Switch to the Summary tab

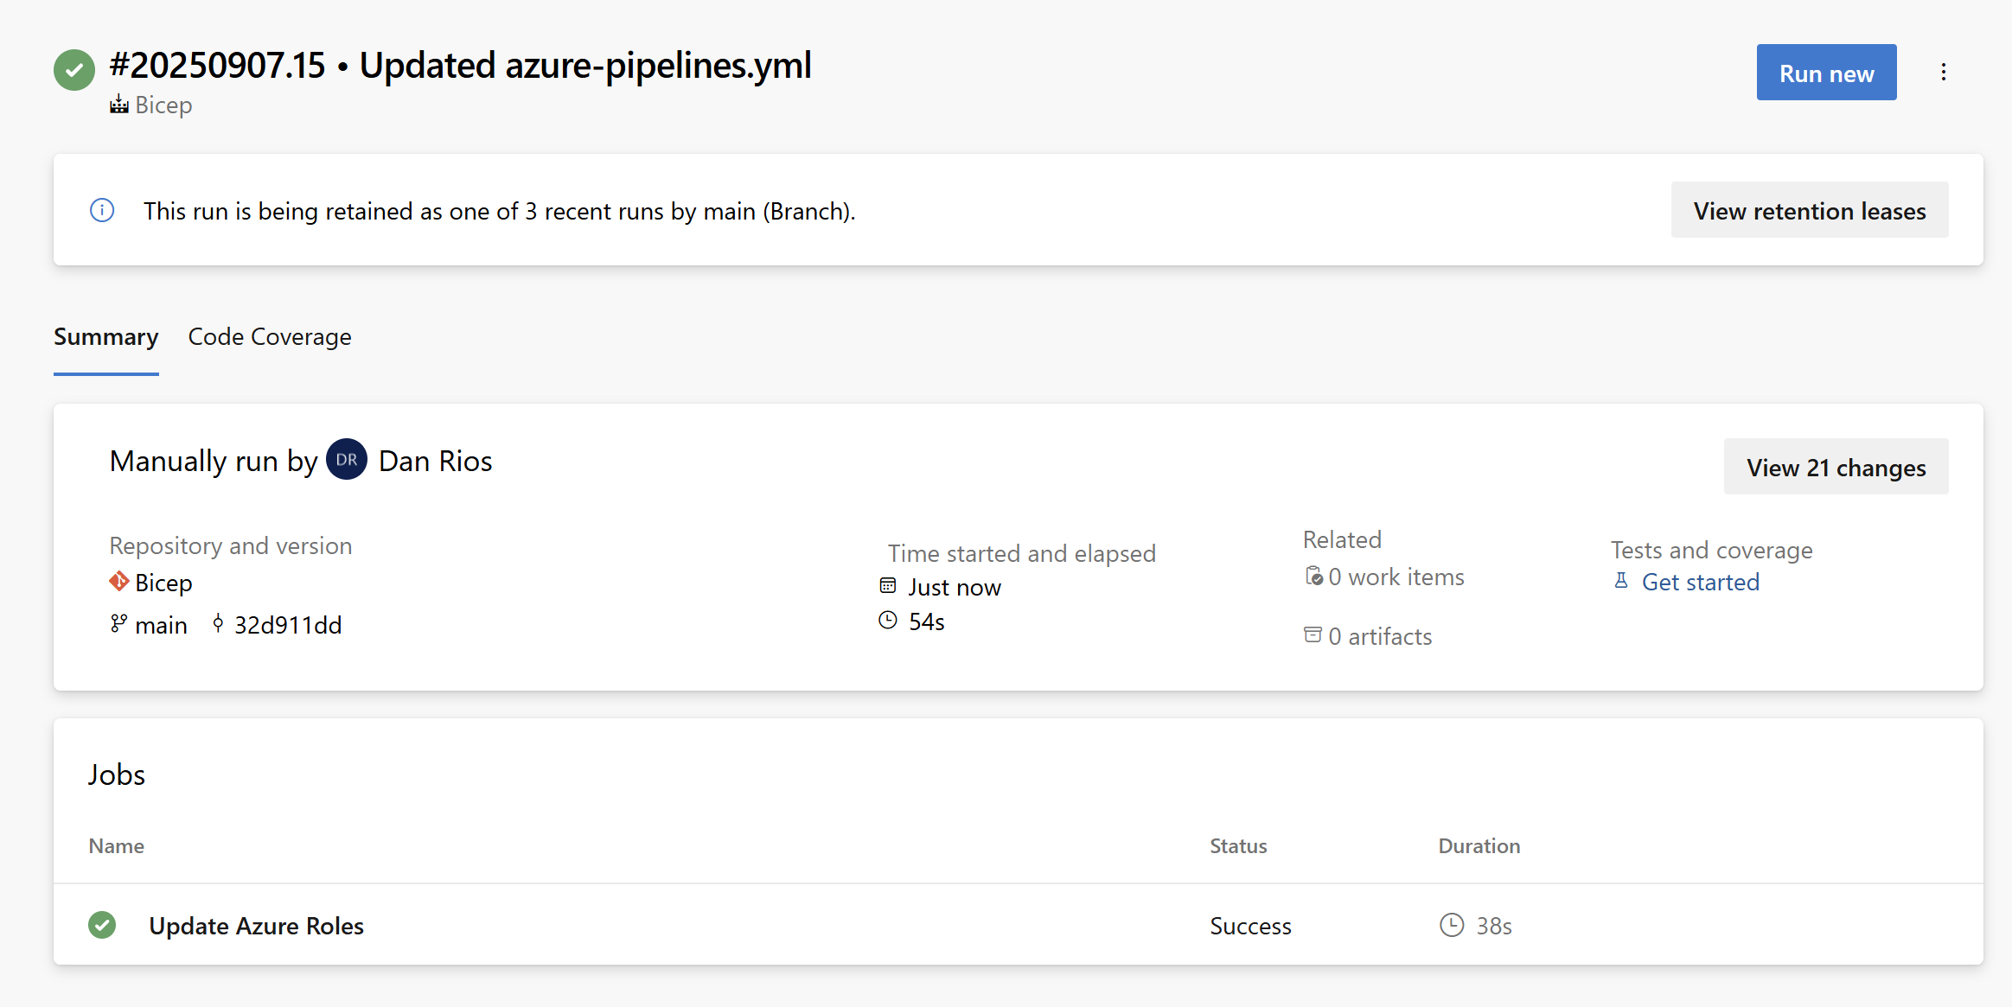(106, 337)
